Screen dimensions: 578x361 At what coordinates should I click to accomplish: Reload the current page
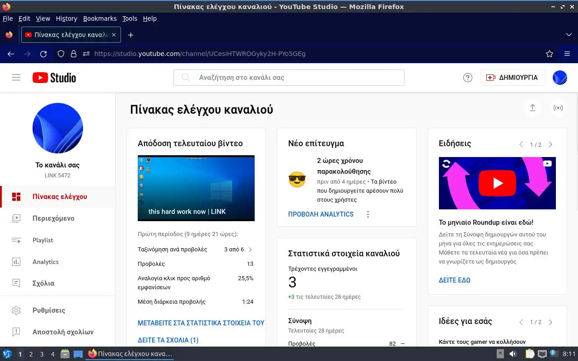point(43,54)
